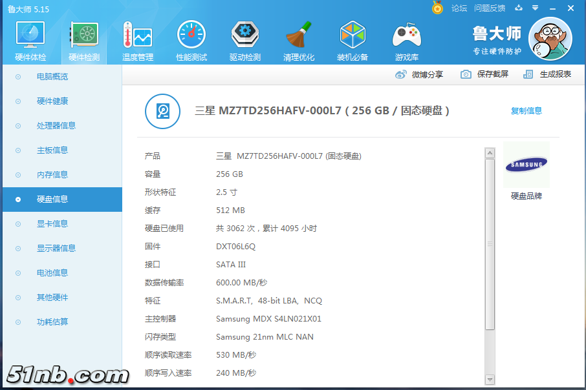The width and height of the screenshot is (586, 390).
Task: Go to 功耗估算 sidebar item
Action: coord(52,322)
